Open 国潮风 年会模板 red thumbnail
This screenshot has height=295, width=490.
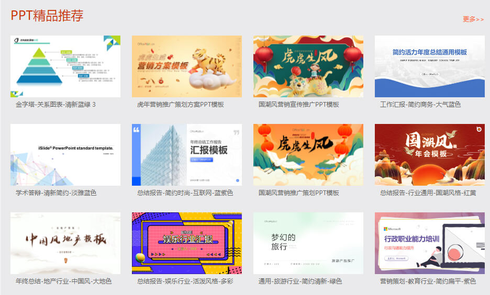[x=430, y=155]
